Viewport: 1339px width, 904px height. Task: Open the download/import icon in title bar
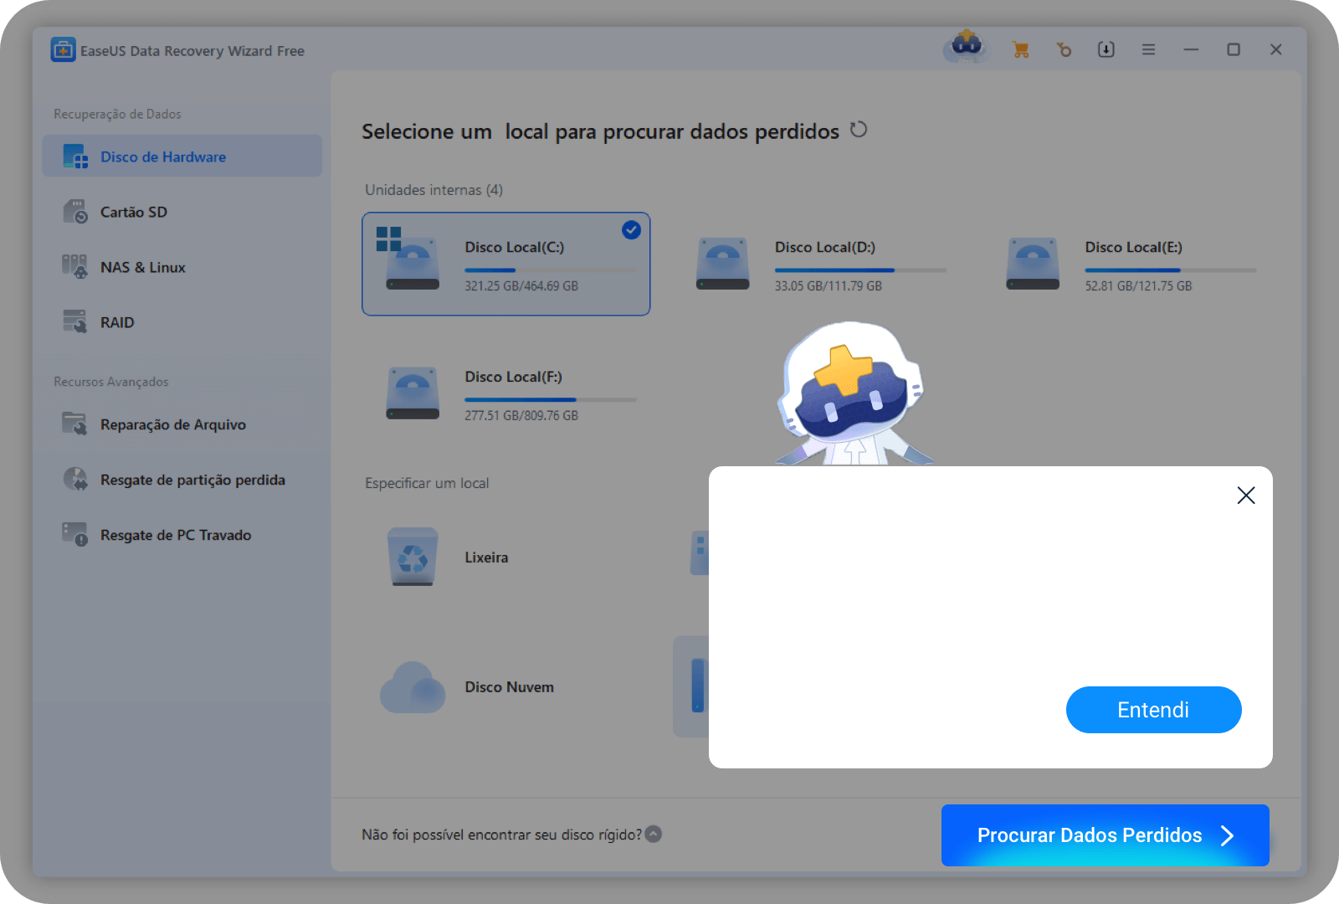point(1106,50)
